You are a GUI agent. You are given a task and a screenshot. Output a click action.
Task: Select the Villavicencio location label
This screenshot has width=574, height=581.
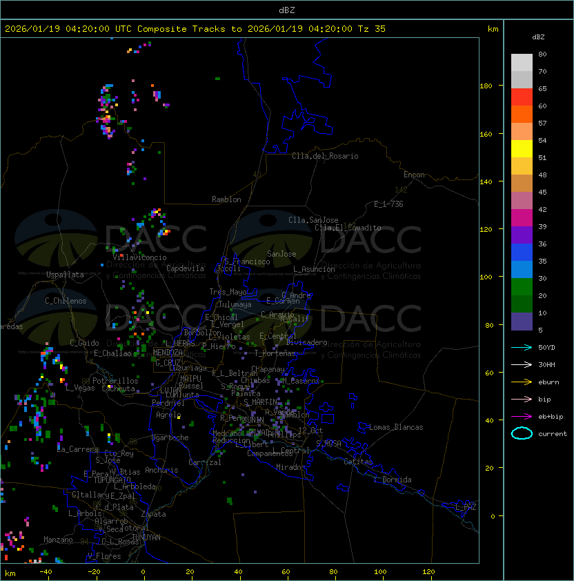coord(139,257)
